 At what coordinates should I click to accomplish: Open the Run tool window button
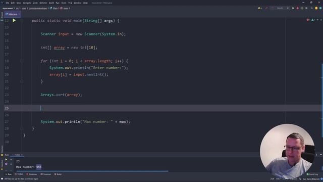tap(9, 174)
